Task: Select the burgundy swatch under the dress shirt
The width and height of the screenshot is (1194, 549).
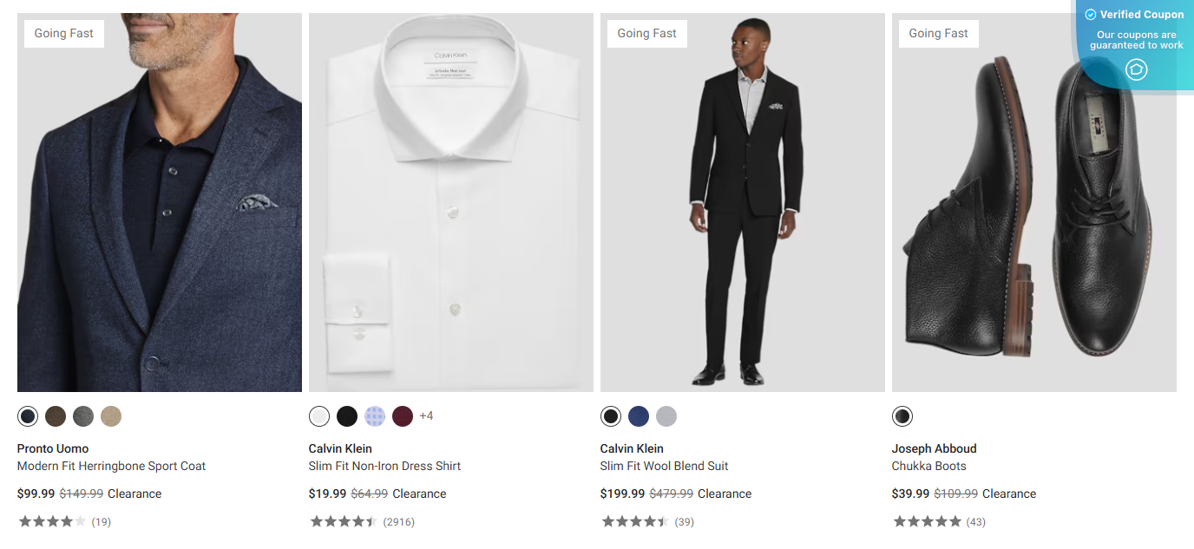Action: [403, 416]
